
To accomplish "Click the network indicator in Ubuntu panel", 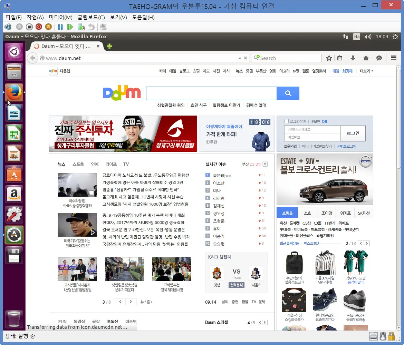I will (346, 37).
